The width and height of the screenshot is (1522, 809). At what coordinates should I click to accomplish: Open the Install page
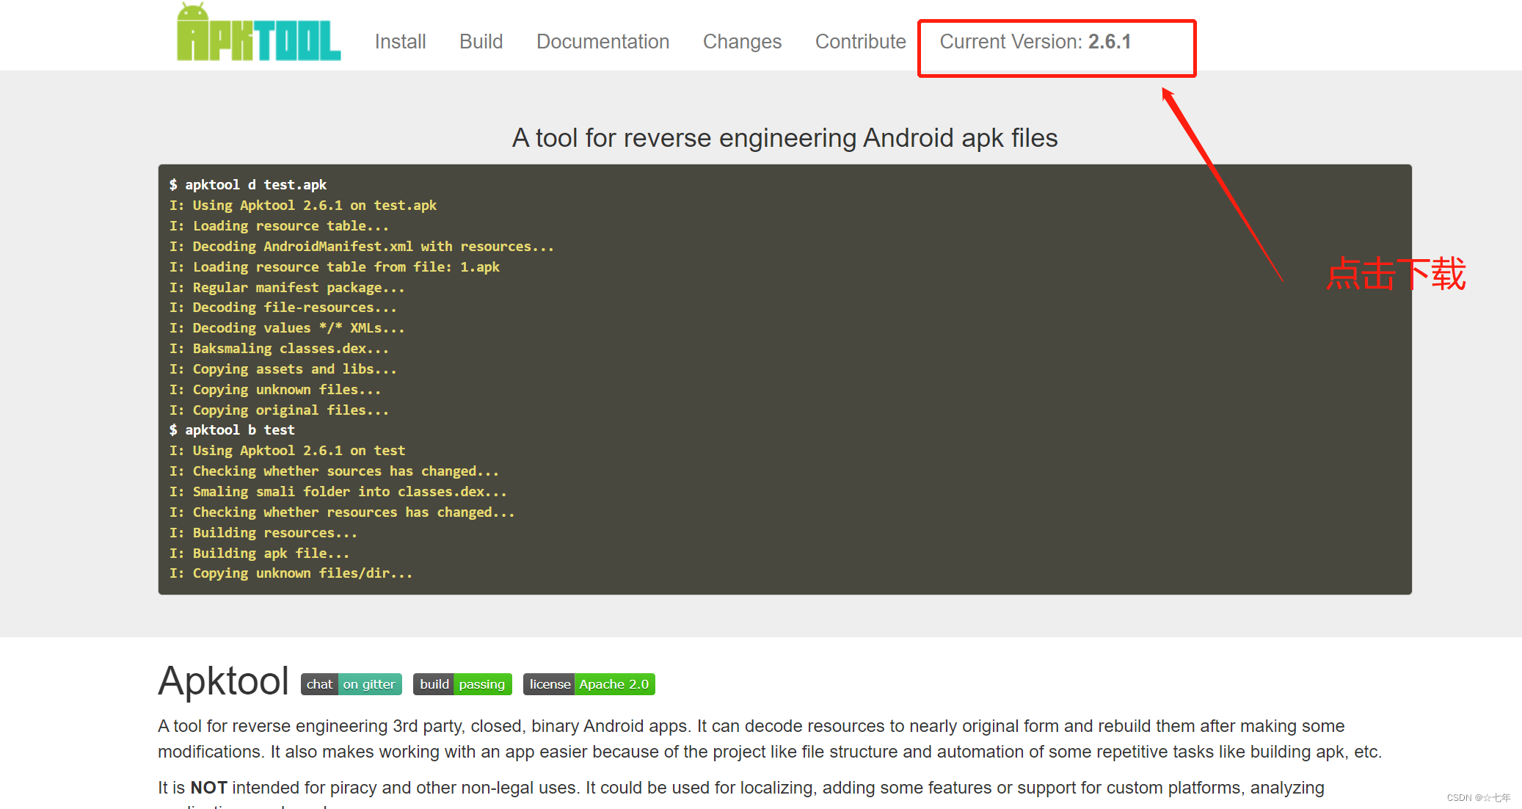click(400, 42)
